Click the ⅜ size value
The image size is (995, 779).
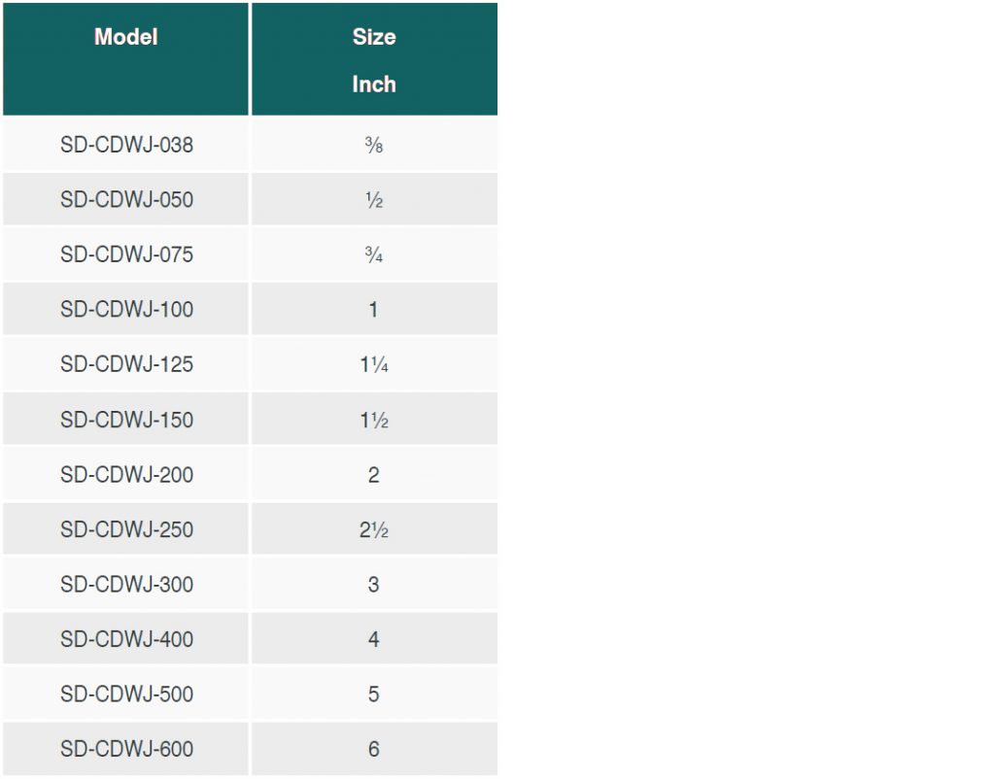pyautogui.click(x=374, y=145)
